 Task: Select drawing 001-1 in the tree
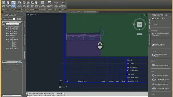(x=16, y=43)
